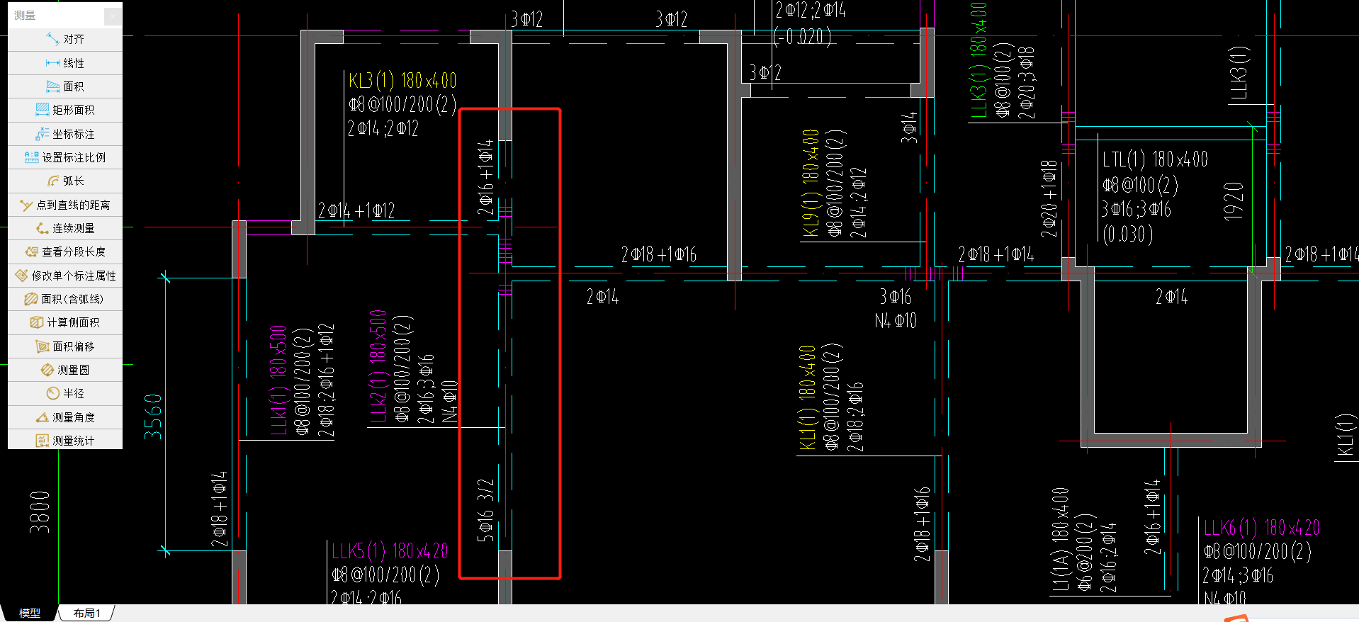1359x622 pixels.
Task: Choose the 矩形面积 rectangle area tool
Action: pos(65,110)
